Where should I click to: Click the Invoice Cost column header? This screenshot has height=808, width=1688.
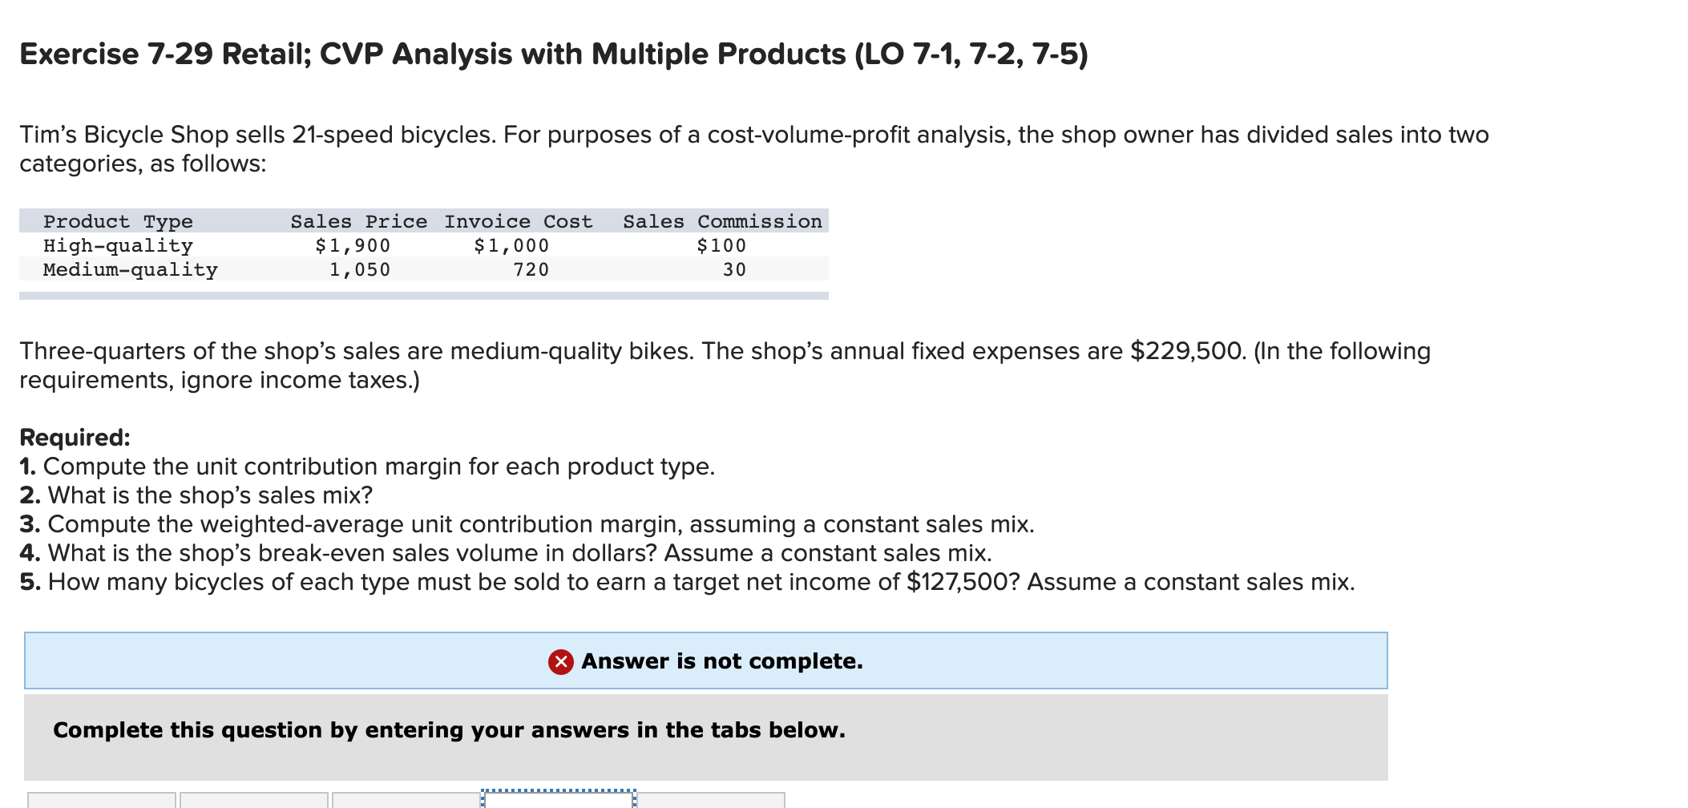click(519, 221)
